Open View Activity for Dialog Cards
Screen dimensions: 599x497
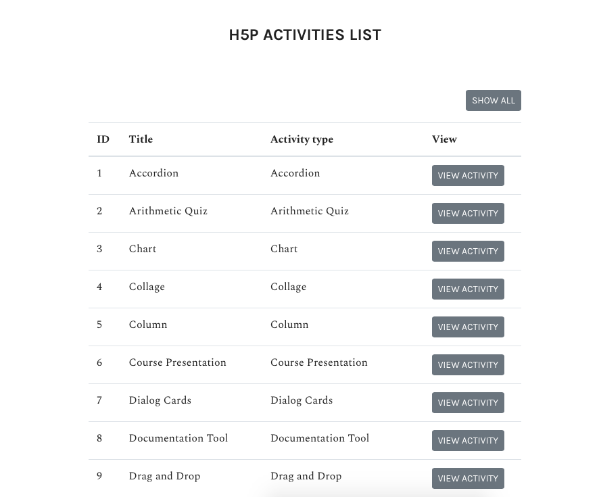468,402
